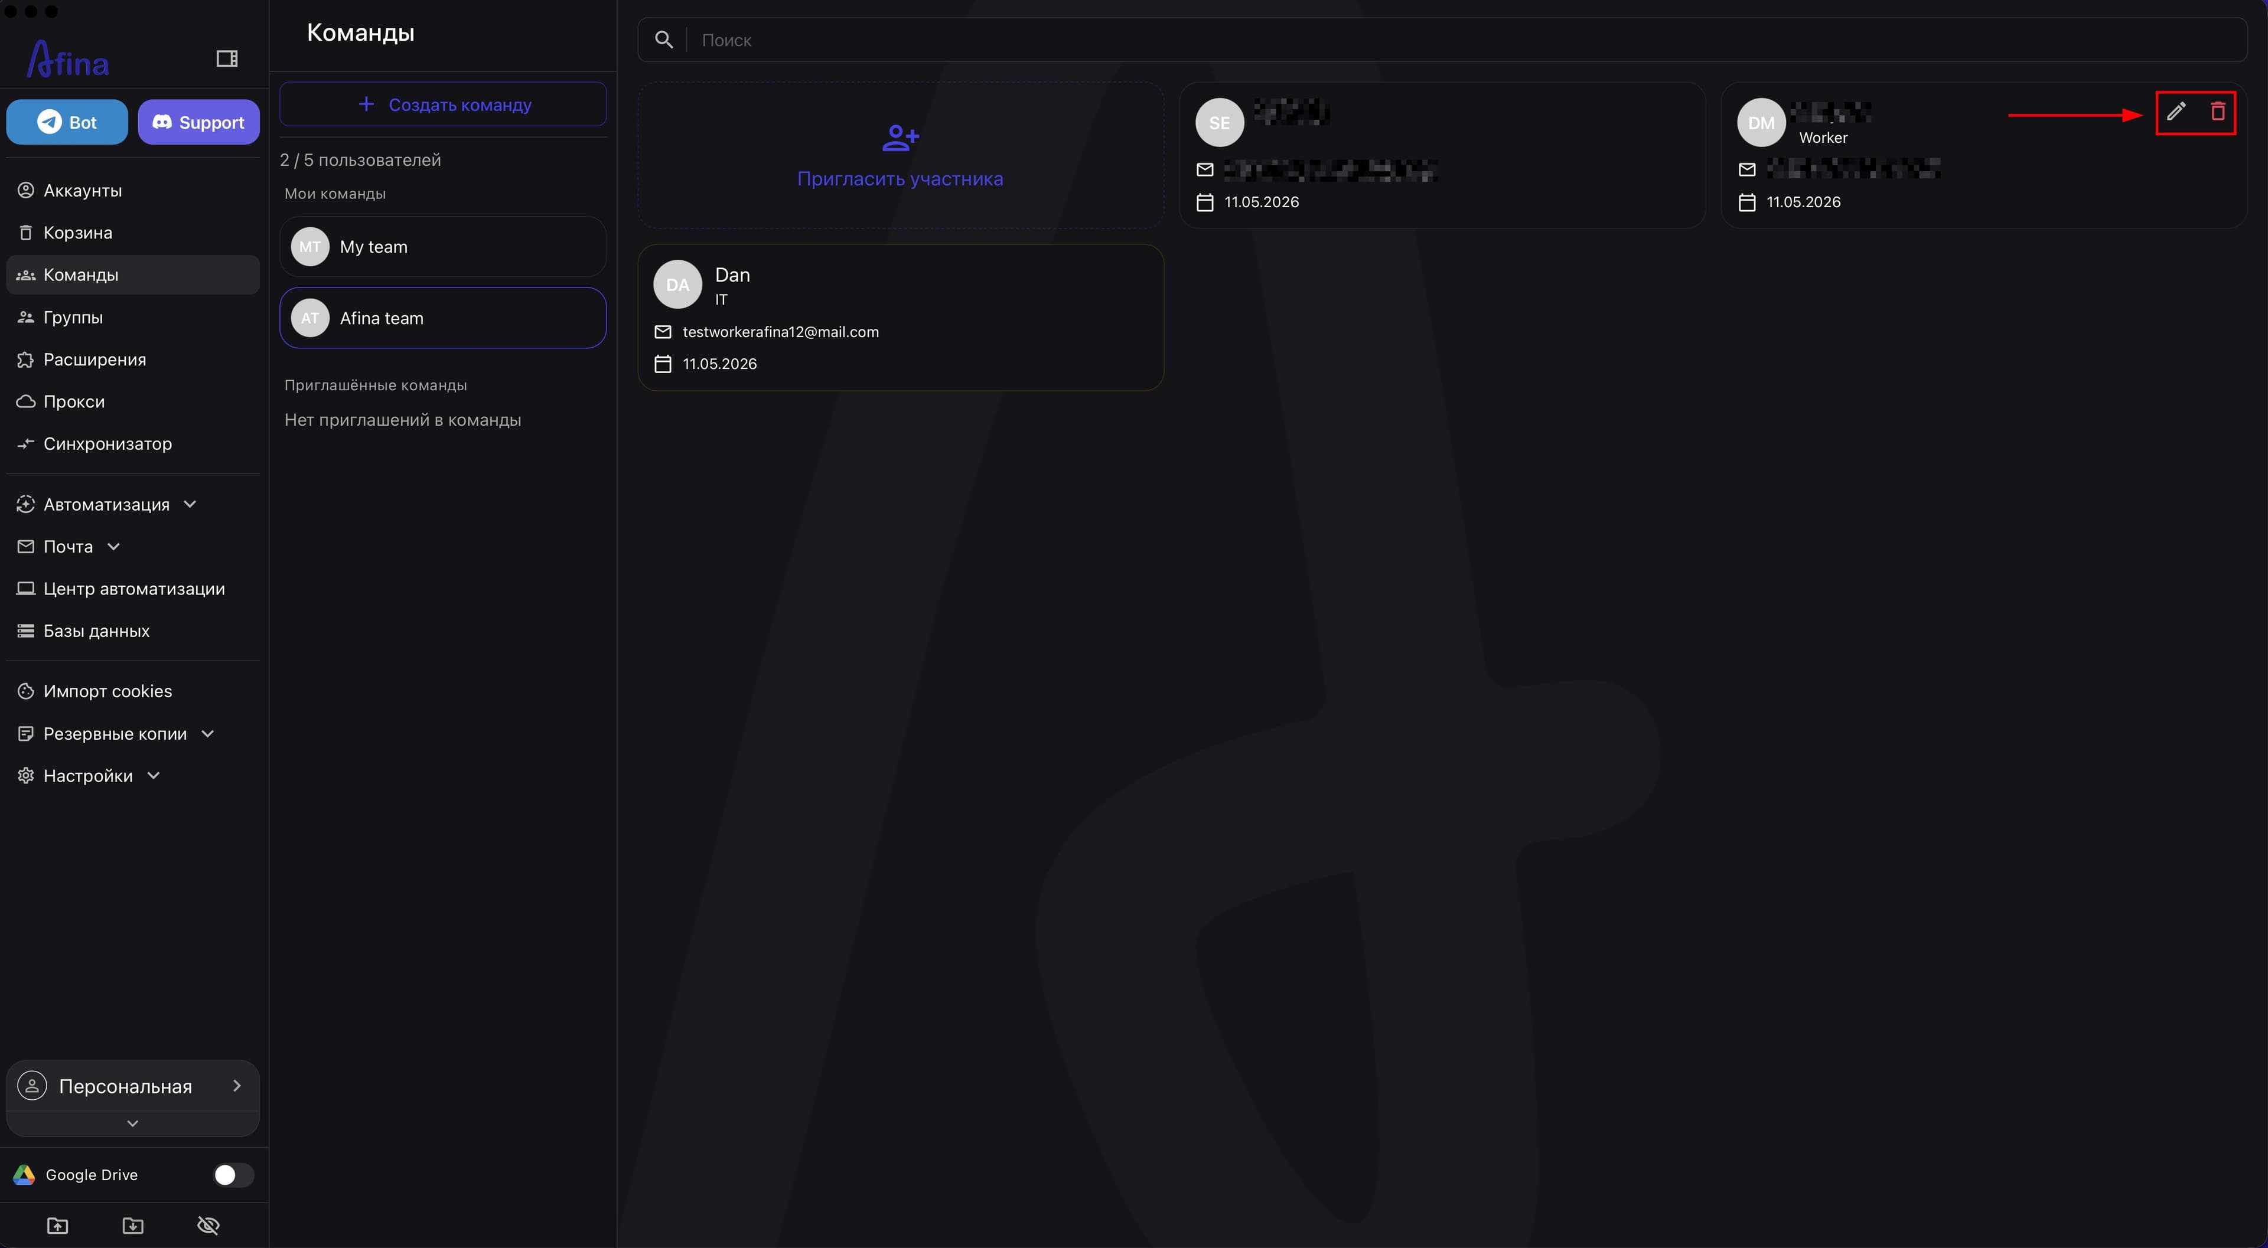Expand the Автоматизация menu chevron
This screenshot has height=1248, width=2268.
pyautogui.click(x=190, y=504)
